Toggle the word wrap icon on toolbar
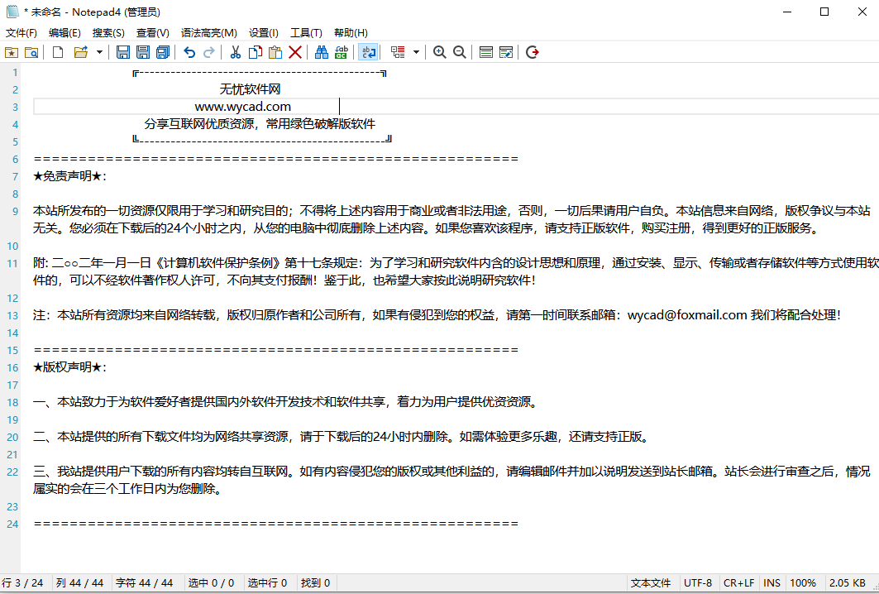The image size is (879, 594). [x=368, y=52]
